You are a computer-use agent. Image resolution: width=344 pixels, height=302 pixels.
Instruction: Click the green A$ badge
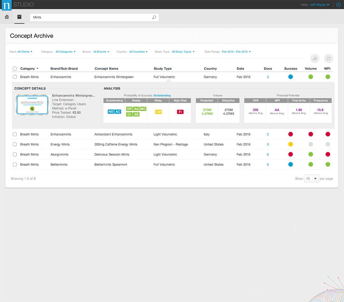[x=136, y=114]
